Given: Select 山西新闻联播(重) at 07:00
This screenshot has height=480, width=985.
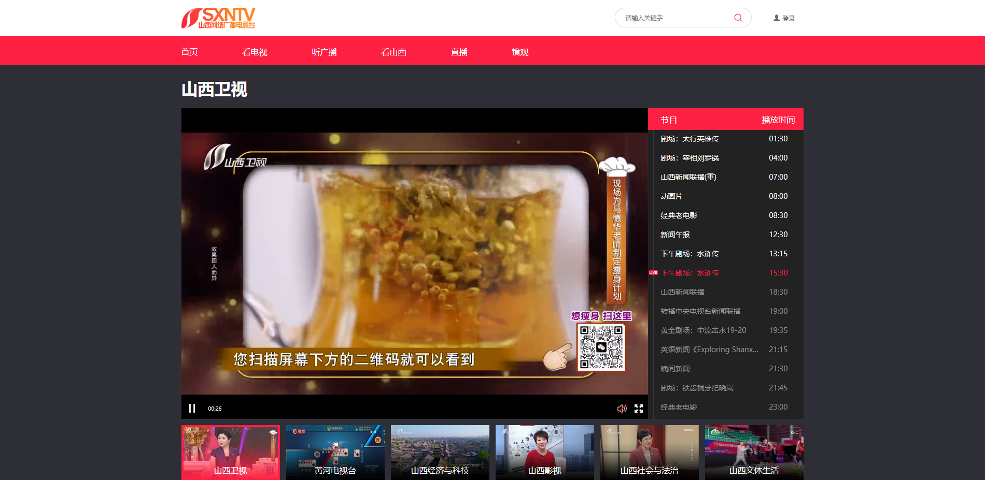Looking at the screenshot, I should (x=688, y=177).
